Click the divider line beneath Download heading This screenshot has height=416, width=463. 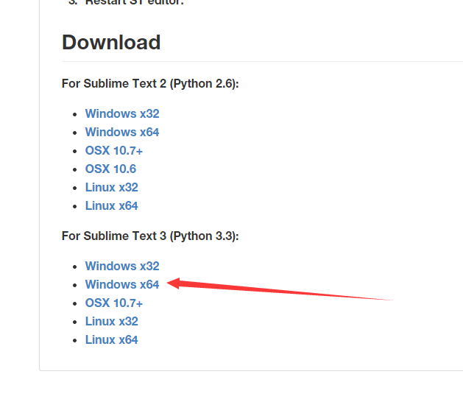[262, 61]
